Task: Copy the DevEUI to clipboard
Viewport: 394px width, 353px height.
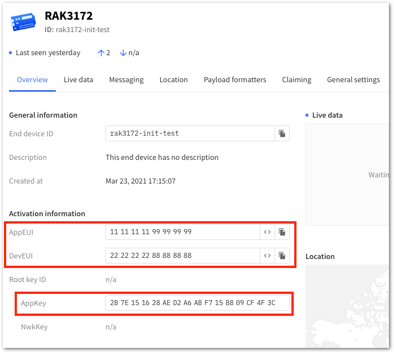Action: click(282, 256)
